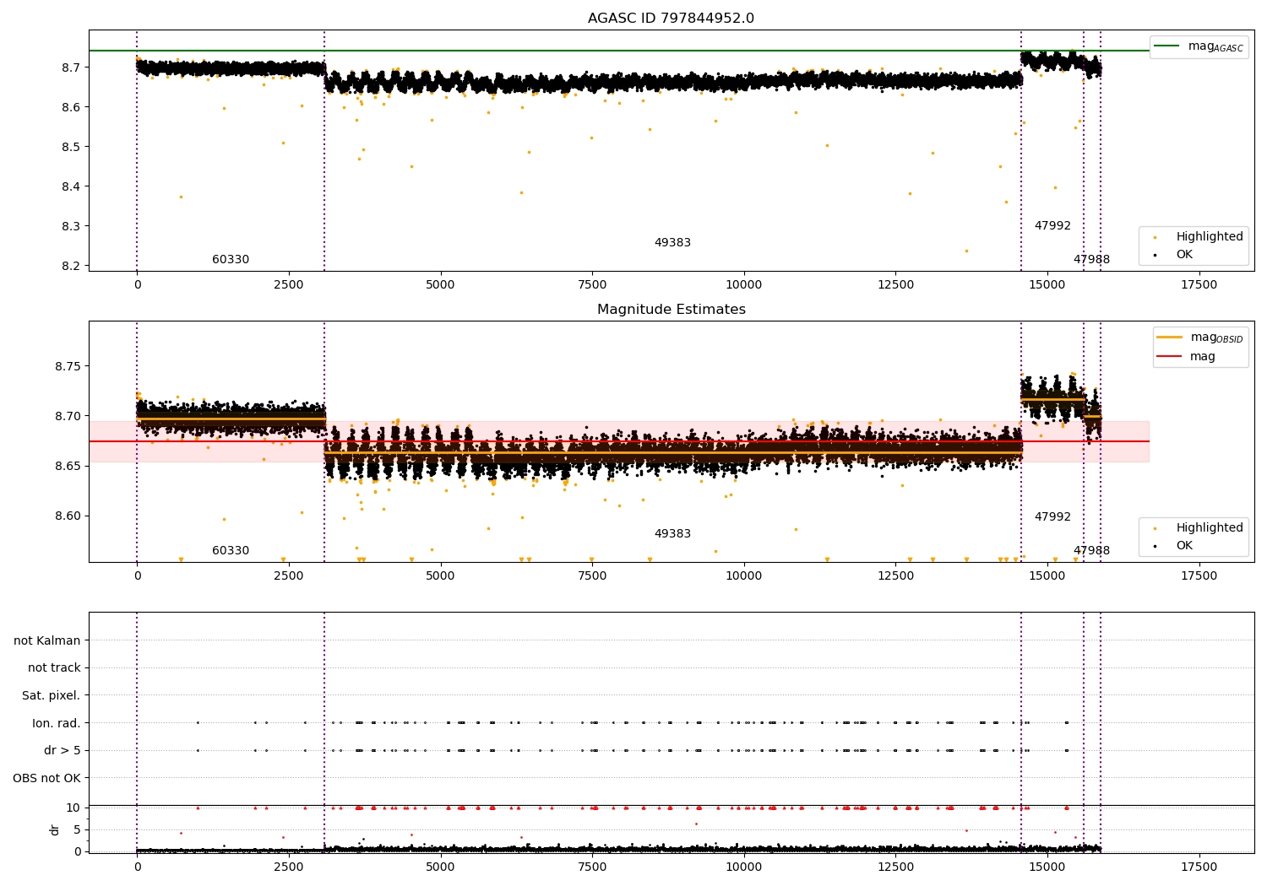This screenshot has width=1267, height=886.
Task: Click tick 5 on the dr axis
Action: tap(78, 829)
